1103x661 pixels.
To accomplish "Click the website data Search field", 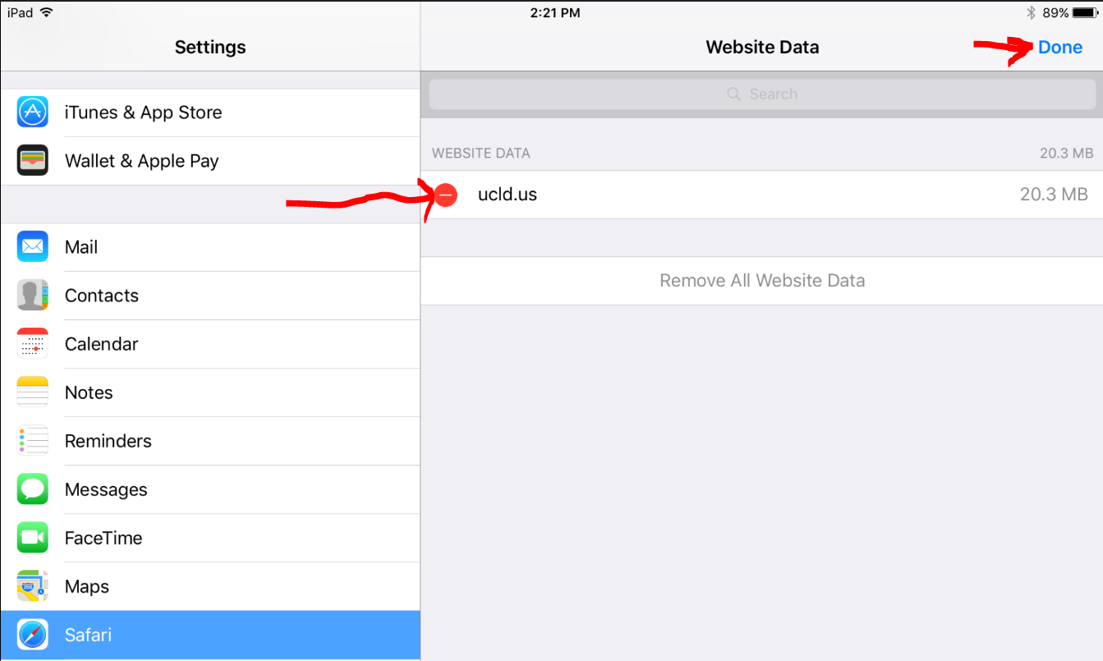I will [x=762, y=94].
